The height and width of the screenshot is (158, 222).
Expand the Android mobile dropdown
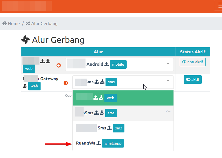point(168,64)
